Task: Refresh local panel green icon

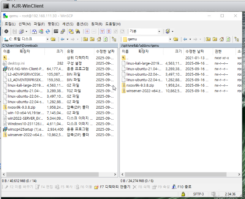Action: [x=106, y=39]
